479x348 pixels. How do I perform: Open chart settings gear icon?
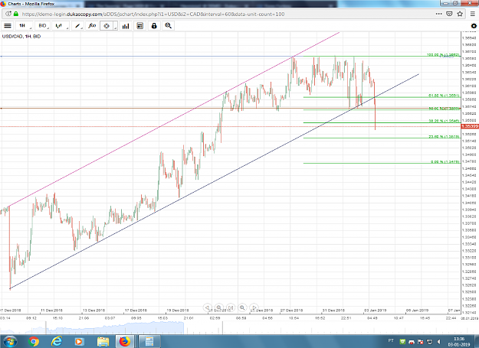point(474,26)
